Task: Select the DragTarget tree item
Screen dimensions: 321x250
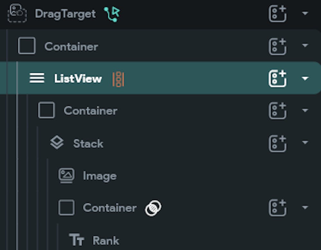Action: point(65,14)
